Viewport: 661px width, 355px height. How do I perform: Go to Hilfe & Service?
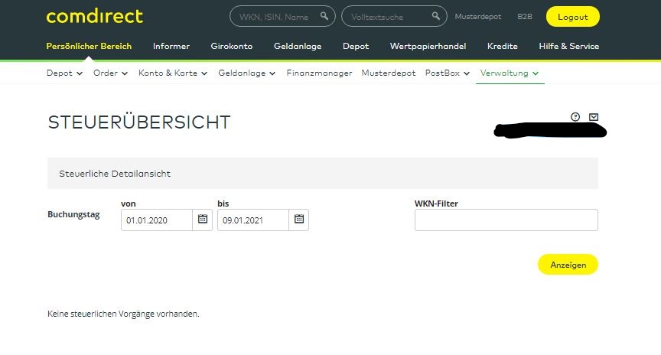coord(568,46)
